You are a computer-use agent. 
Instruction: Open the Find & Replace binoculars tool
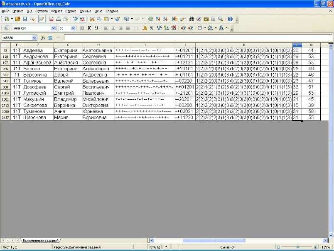192,19
